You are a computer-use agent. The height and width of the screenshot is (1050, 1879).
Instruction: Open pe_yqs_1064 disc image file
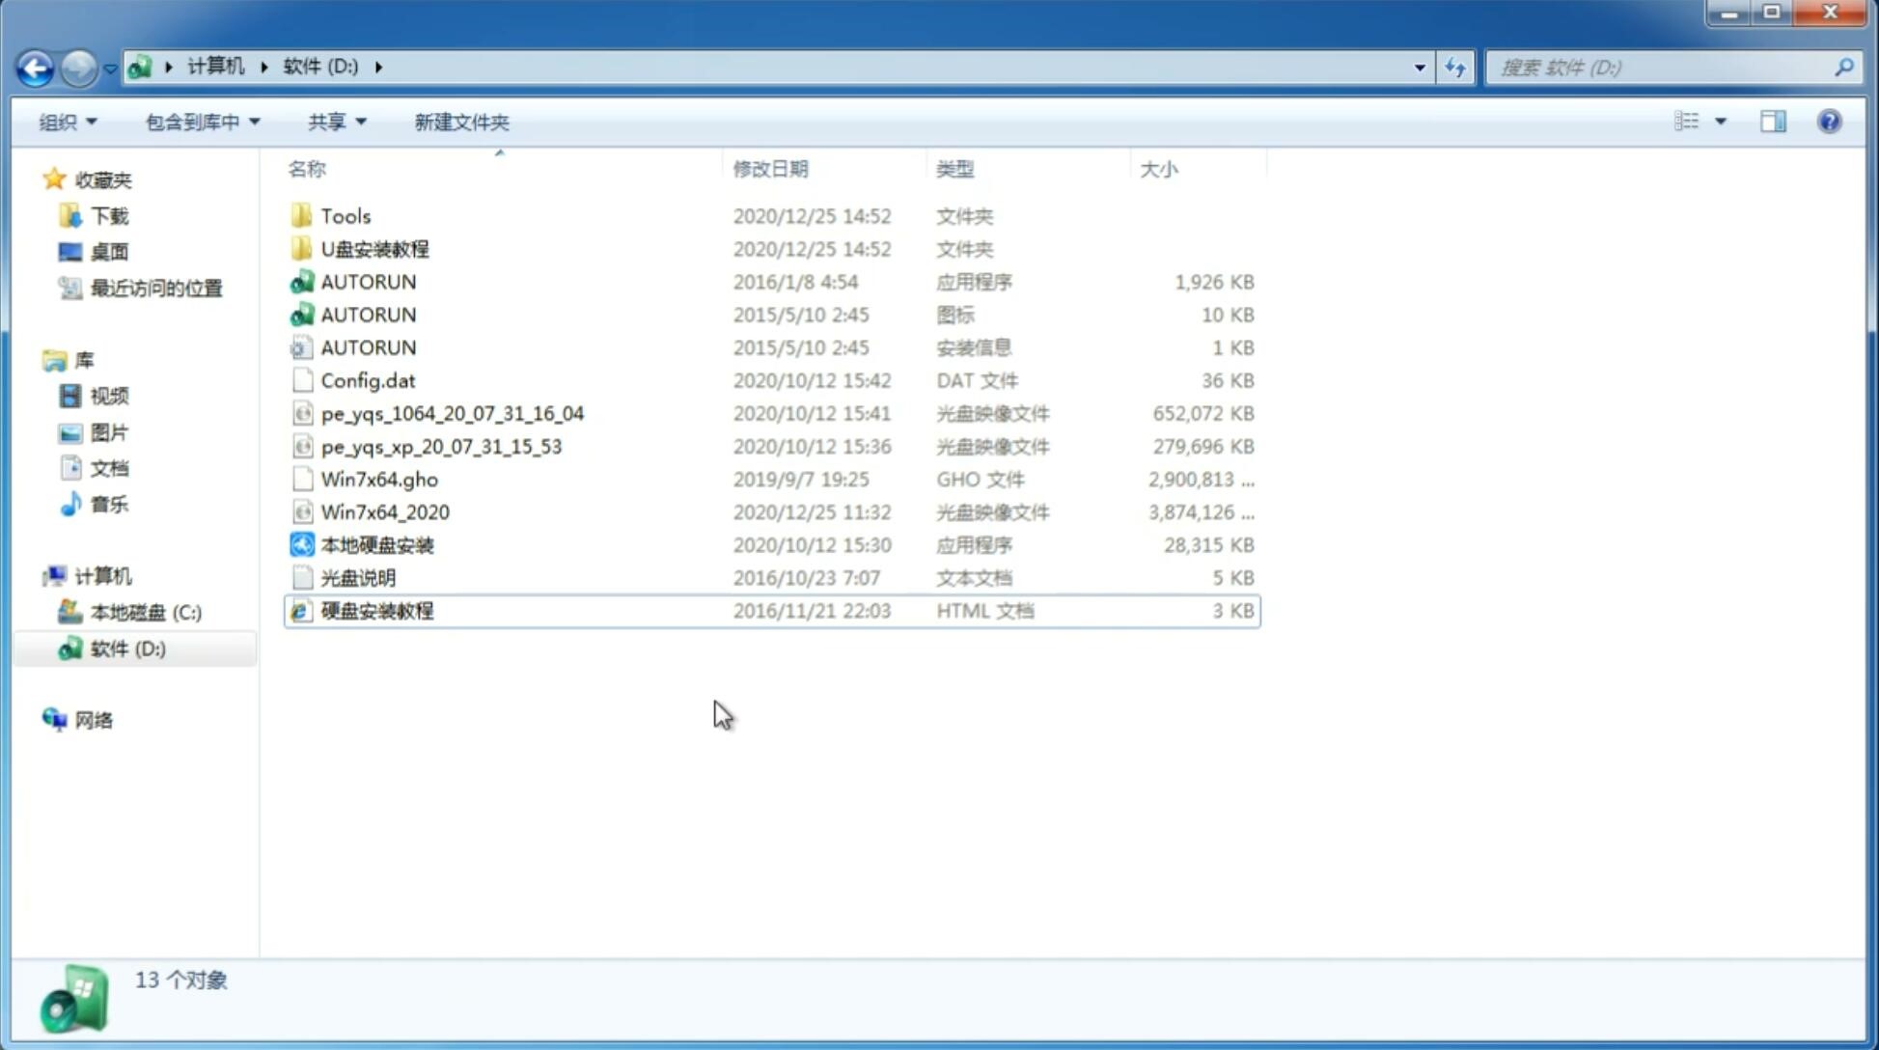pos(453,413)
